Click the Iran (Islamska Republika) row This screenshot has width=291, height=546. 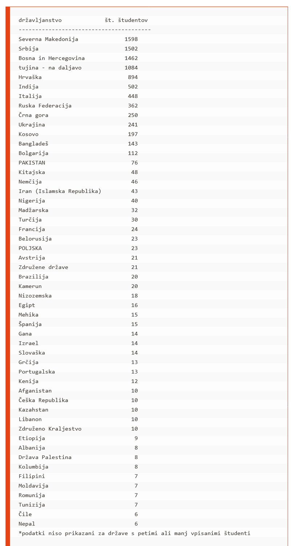click(x=60, y=191)
